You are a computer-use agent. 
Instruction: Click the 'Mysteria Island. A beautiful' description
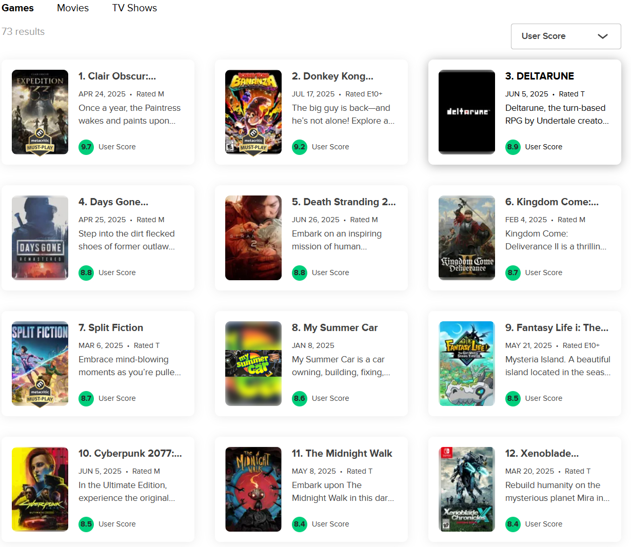click(x=558, y=366)
